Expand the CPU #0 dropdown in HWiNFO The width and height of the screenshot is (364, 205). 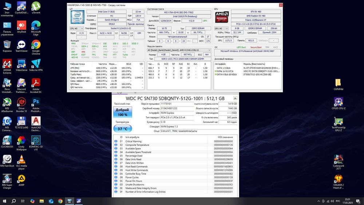tap(76, 28)
